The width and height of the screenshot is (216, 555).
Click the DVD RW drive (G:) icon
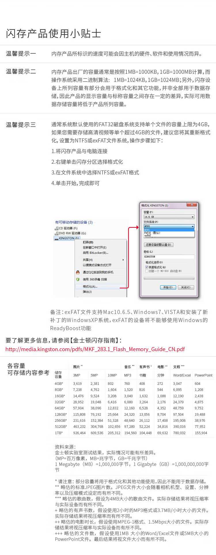tap(56, 233)
